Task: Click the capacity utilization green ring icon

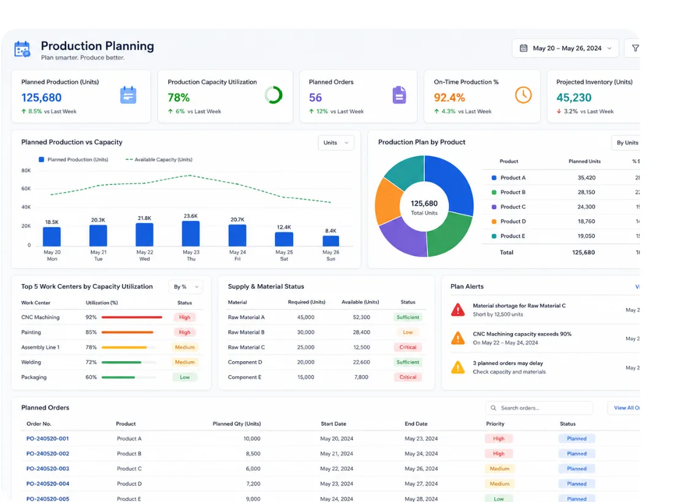Action: click(x=273, y=96)
